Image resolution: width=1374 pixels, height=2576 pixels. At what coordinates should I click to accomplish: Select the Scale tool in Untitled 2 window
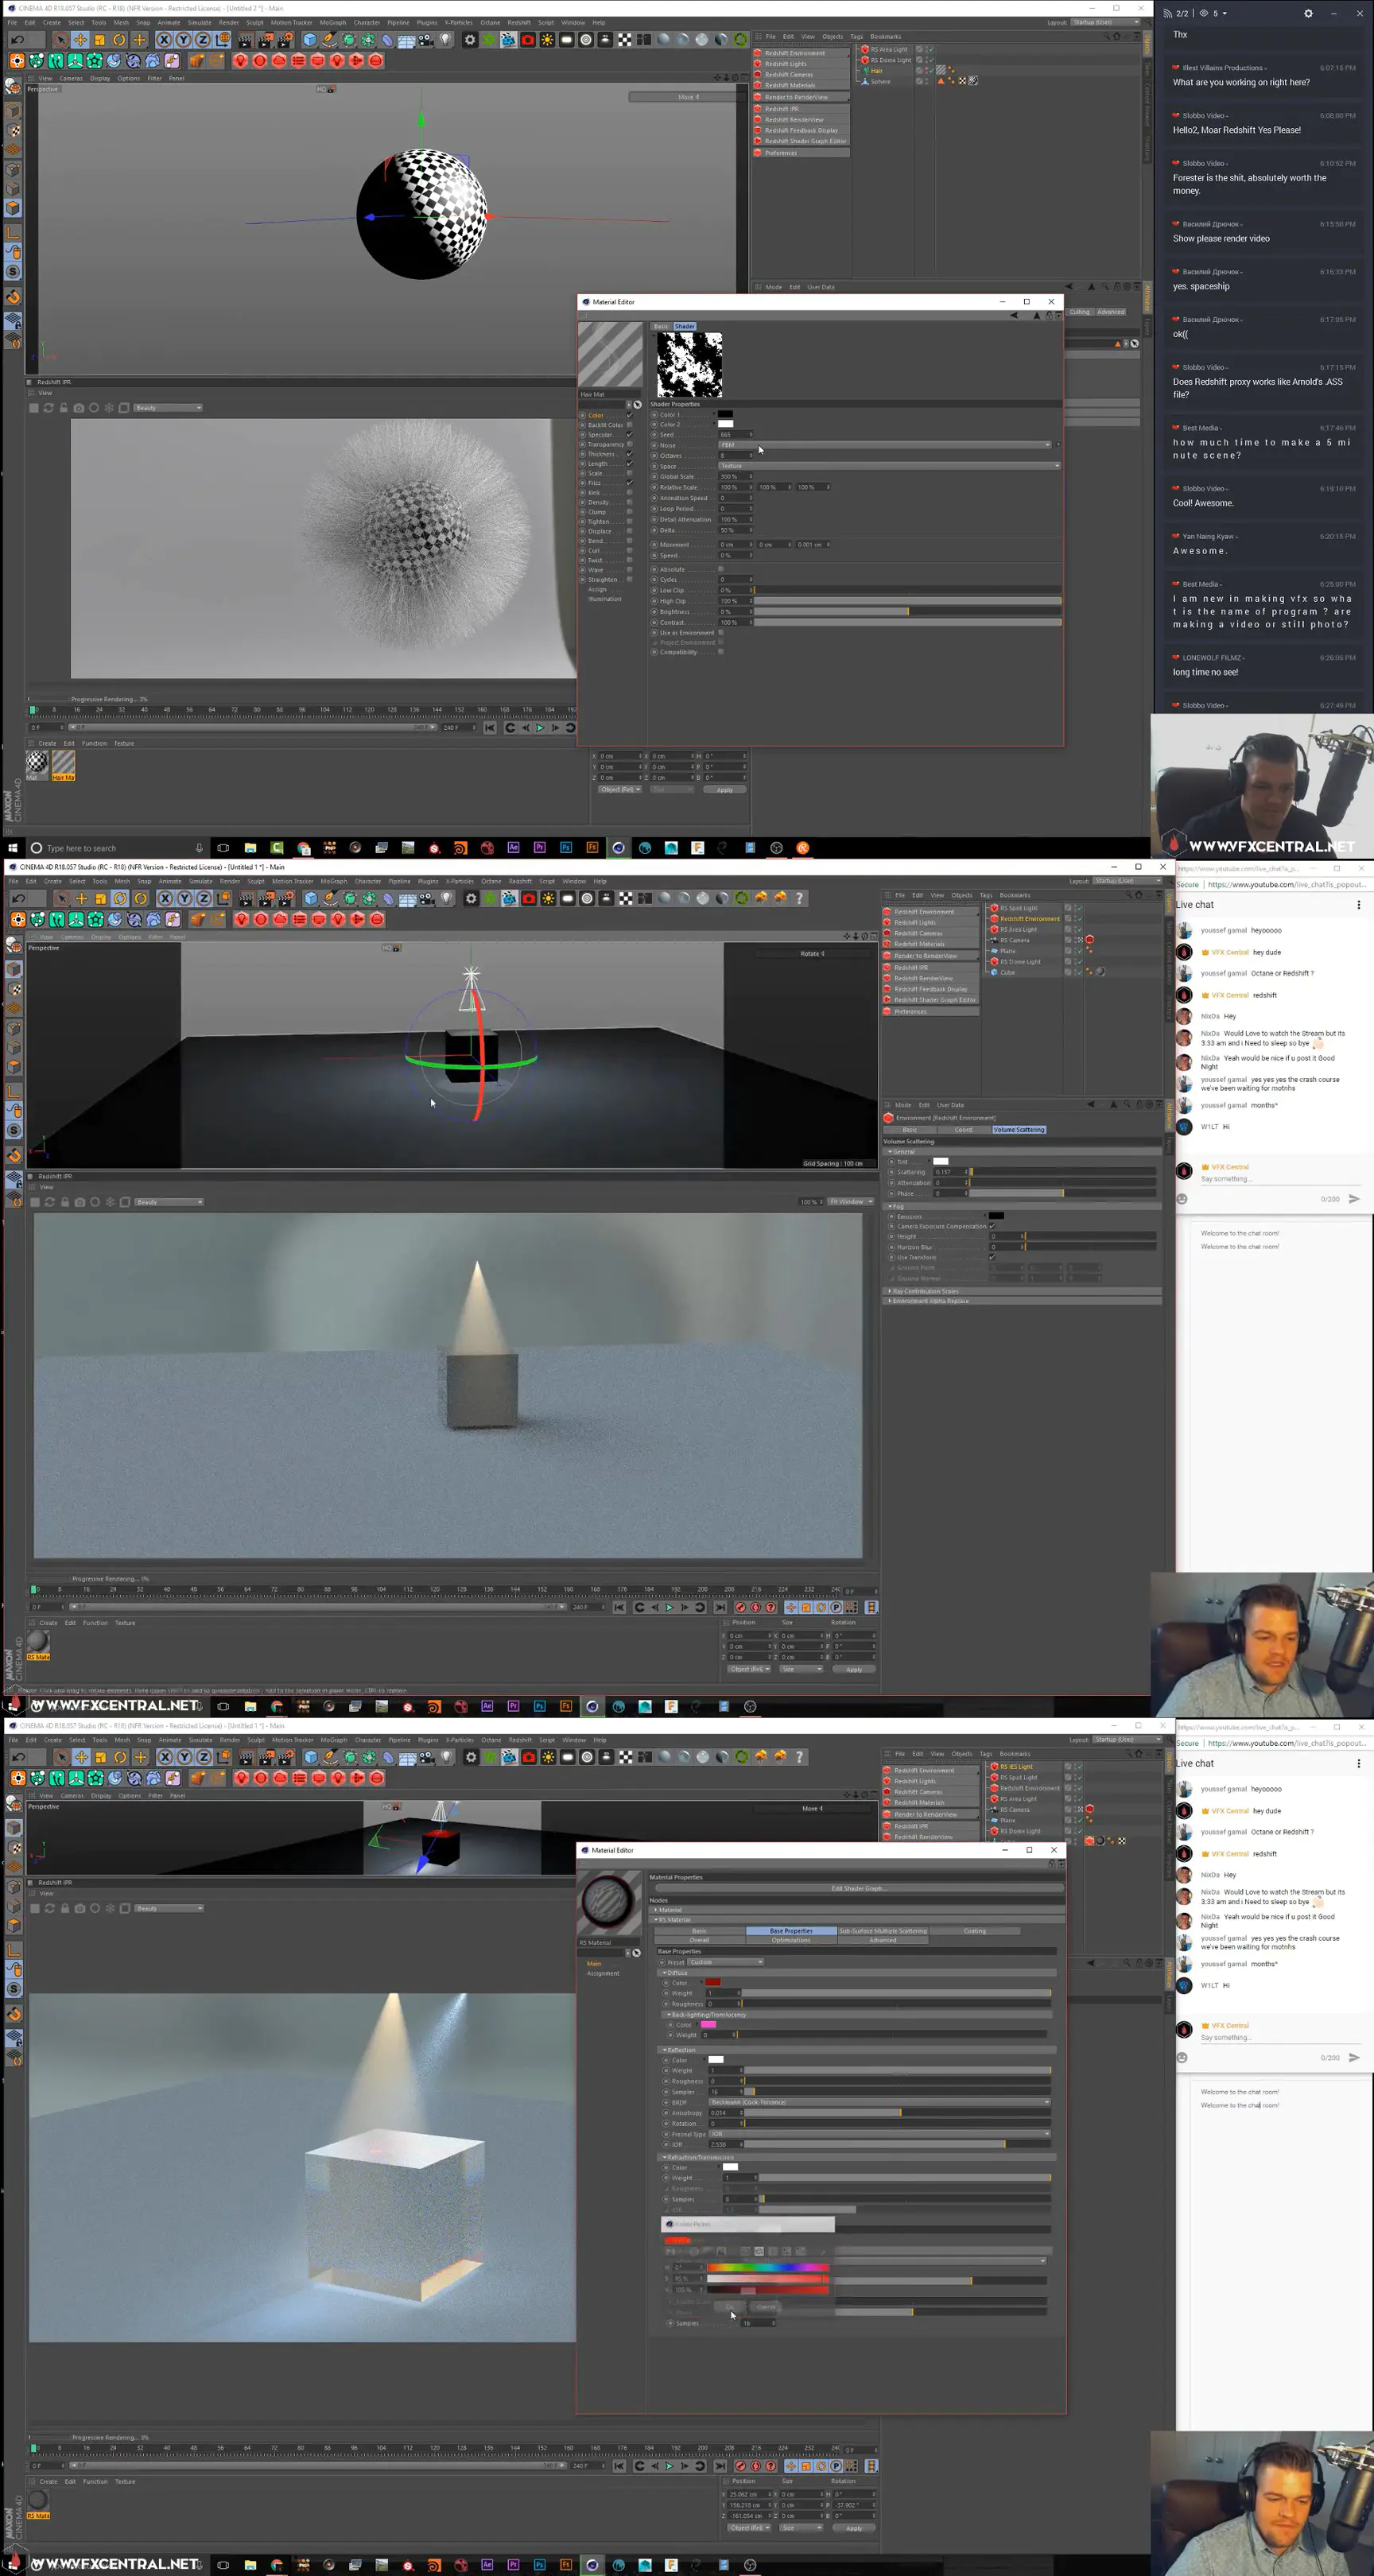[x=100, y=40]
